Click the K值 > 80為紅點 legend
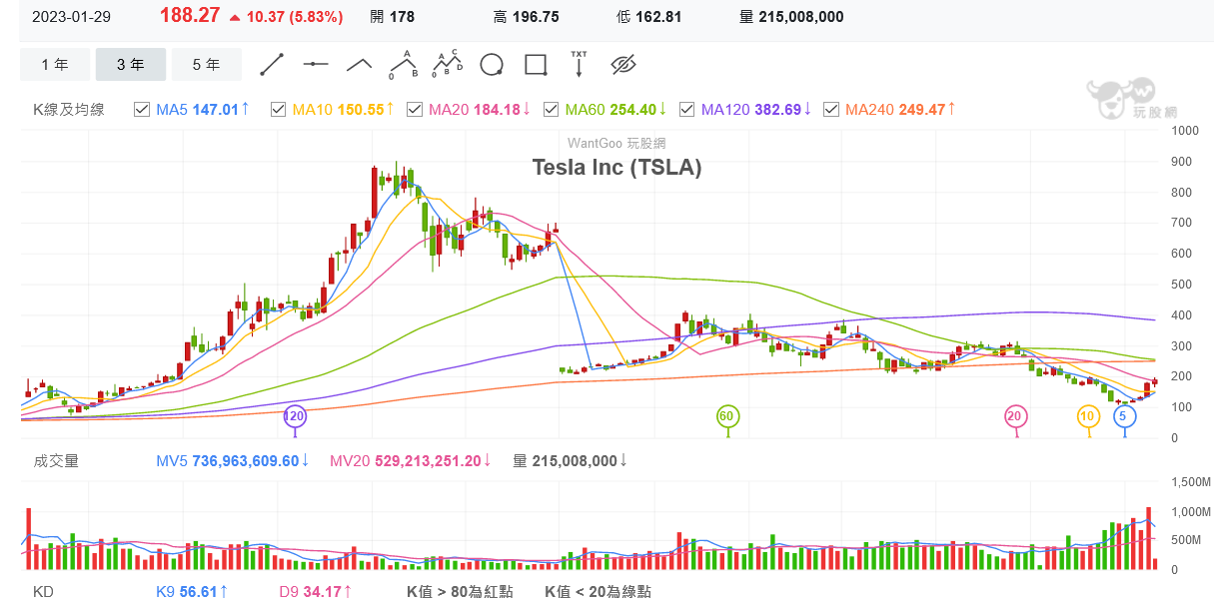 click(x=460, y=592)
